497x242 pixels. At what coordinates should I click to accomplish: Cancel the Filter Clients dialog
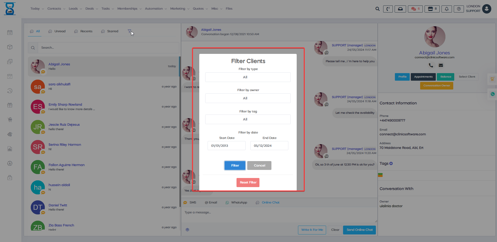pos(259,165)
